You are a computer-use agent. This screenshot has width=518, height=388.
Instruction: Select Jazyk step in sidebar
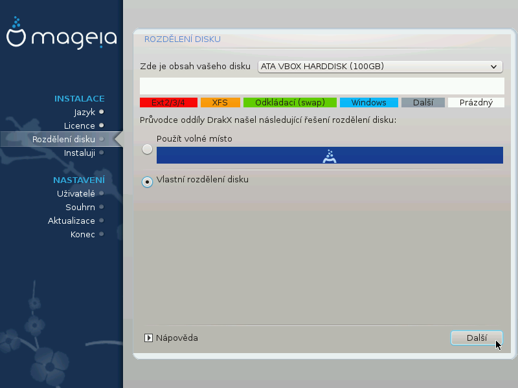(x=84, y=112)
